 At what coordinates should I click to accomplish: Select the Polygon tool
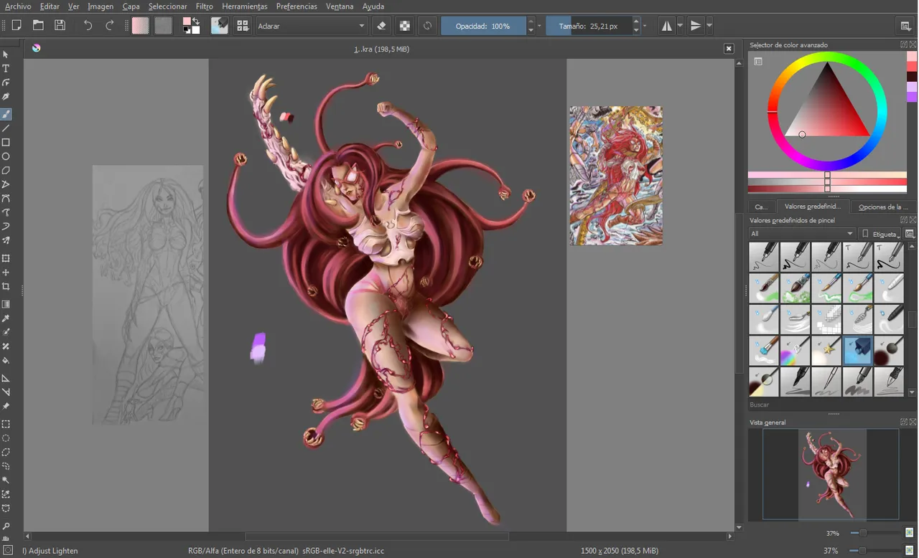pos(6,171)
